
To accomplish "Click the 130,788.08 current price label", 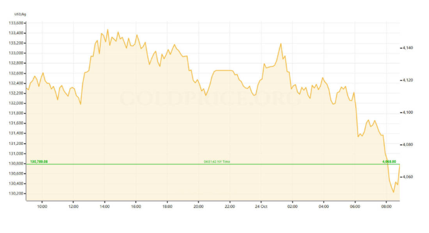I will pos(39,162).
